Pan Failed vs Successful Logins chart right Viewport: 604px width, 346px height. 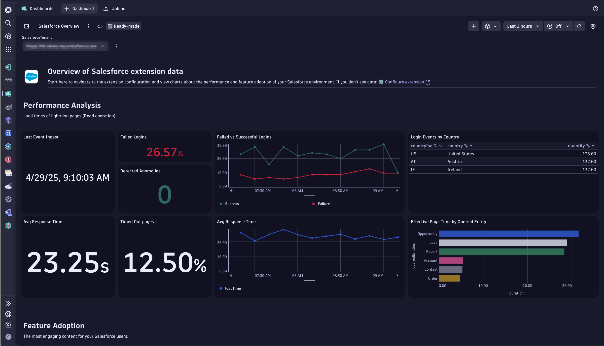click(x=397, y=190)
